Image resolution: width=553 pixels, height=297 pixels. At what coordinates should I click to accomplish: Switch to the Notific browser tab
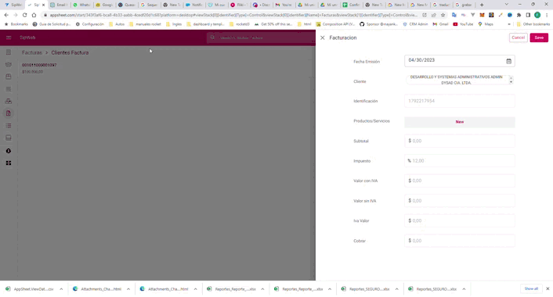coord(194,5)
